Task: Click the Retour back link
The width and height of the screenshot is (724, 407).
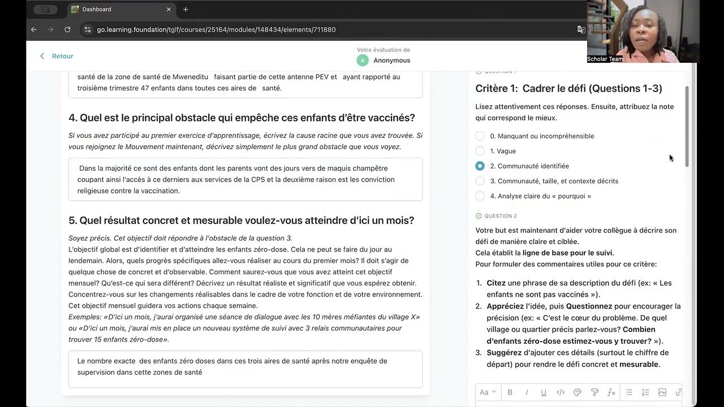Action: pyautogui.click(x=57, y=56)
